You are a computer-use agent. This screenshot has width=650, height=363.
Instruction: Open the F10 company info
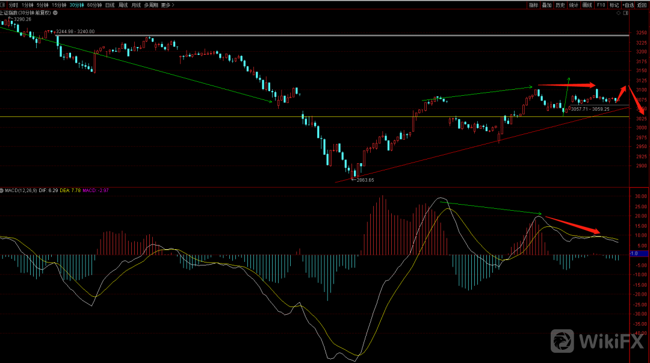(x=601, y=5)
